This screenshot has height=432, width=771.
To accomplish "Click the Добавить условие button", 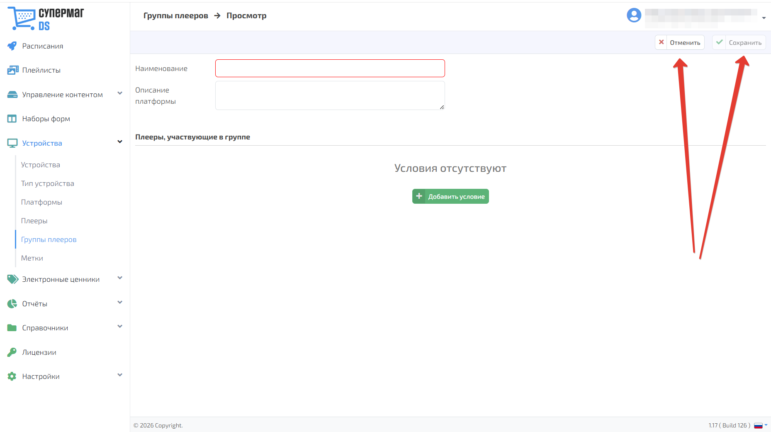I will (450, 196).
